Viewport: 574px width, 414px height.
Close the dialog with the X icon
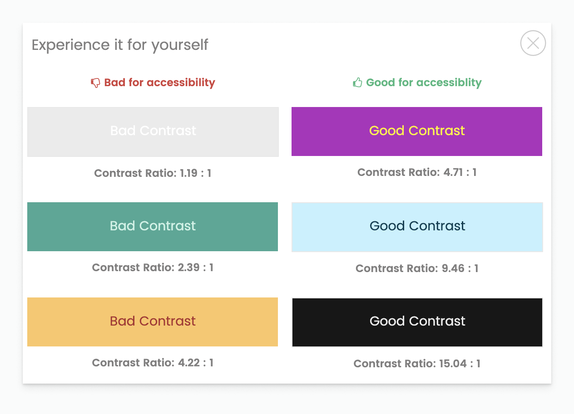click(533, 43)
